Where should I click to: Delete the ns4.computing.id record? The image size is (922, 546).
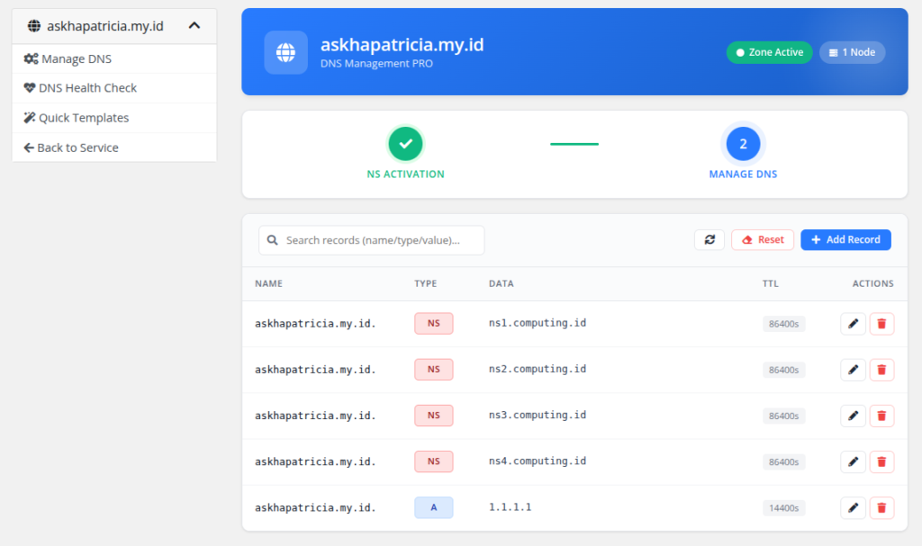(x=881, y=462)
